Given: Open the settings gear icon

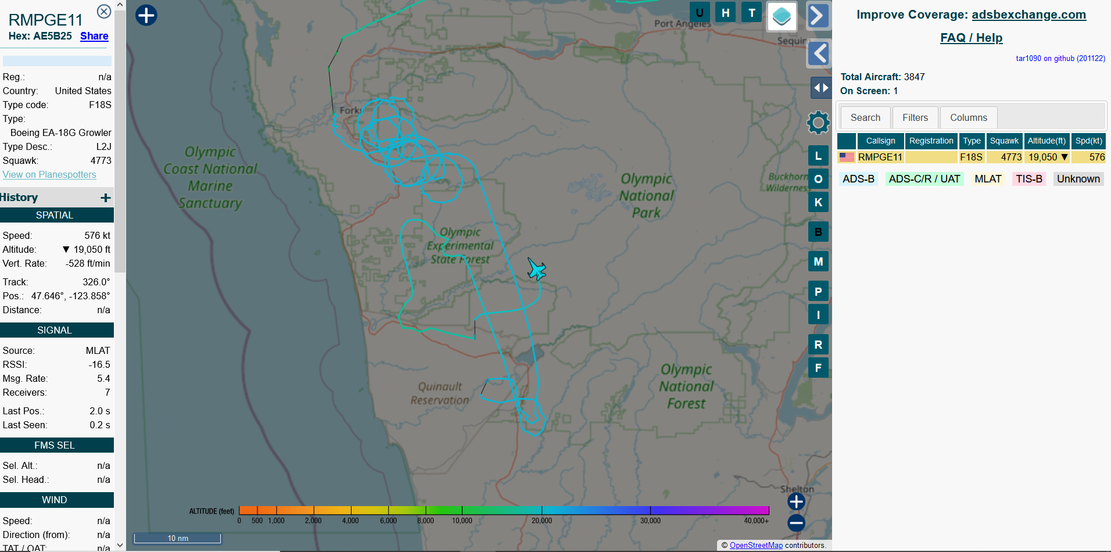Looking at the screenshot, I should (818, 123).
